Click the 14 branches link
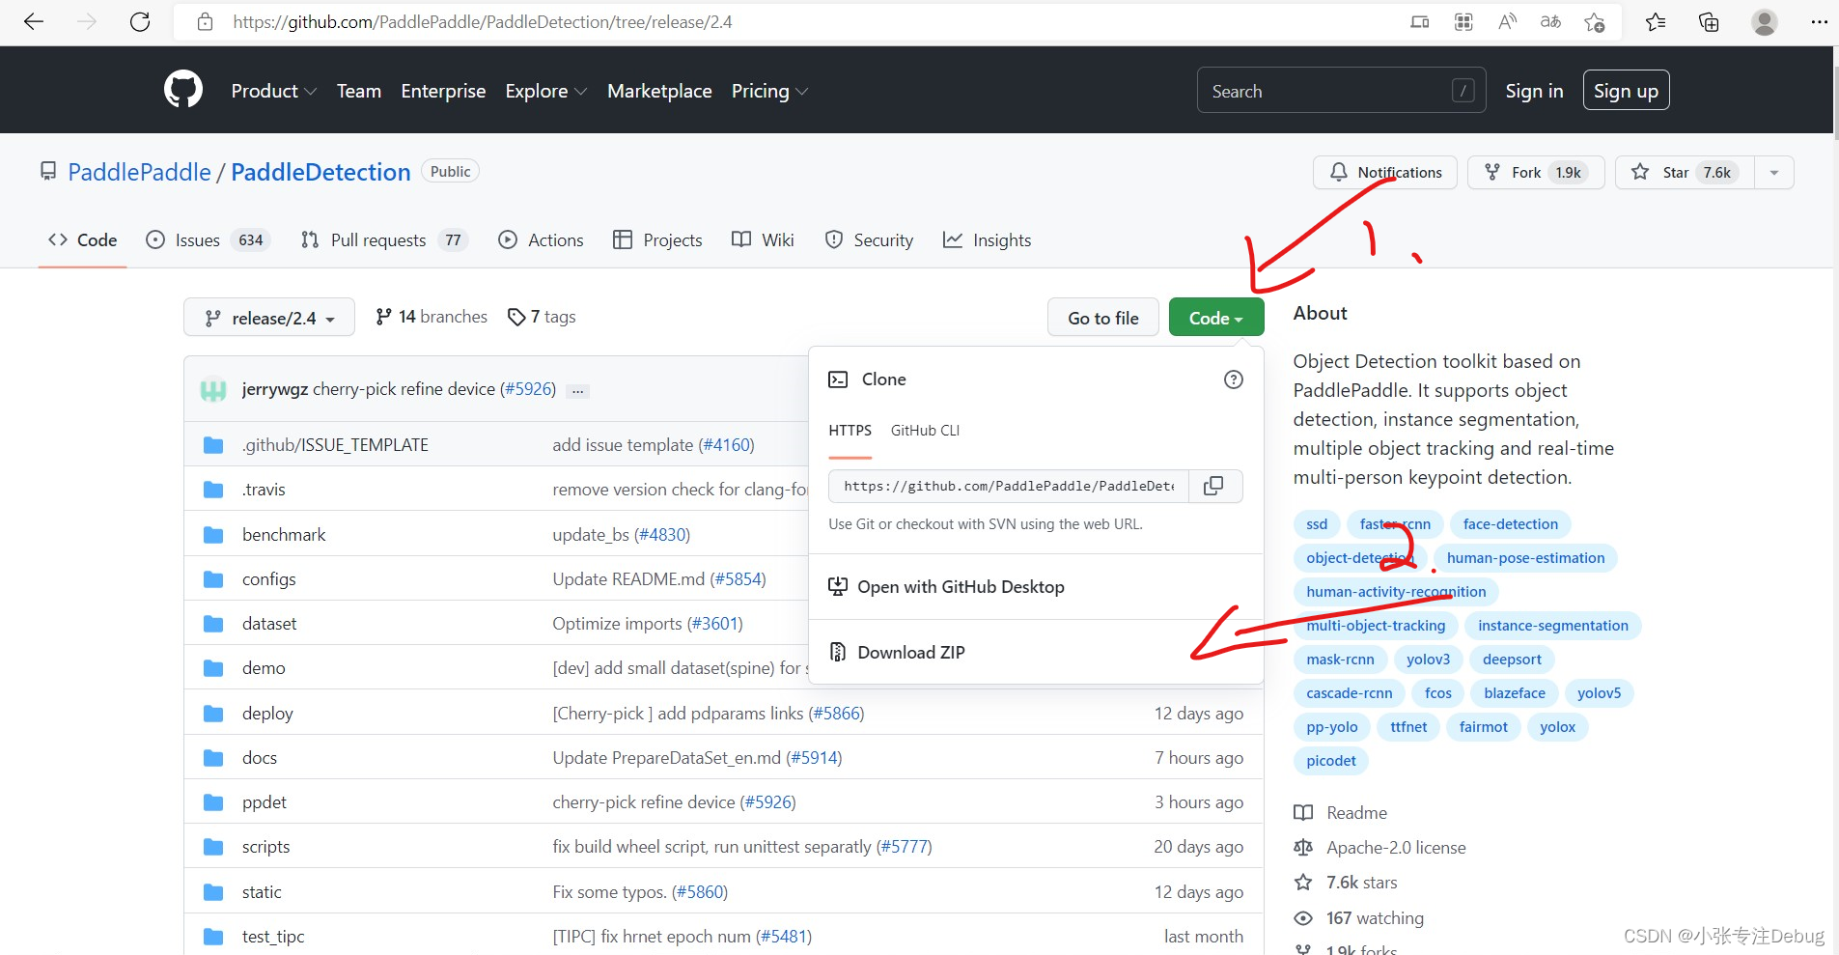1839x955 pixels. point(432,317)
